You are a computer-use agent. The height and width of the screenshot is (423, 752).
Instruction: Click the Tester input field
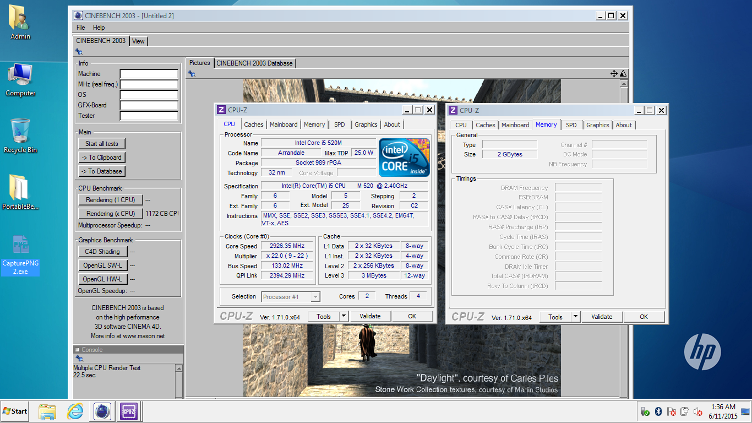tap(149, 116)
